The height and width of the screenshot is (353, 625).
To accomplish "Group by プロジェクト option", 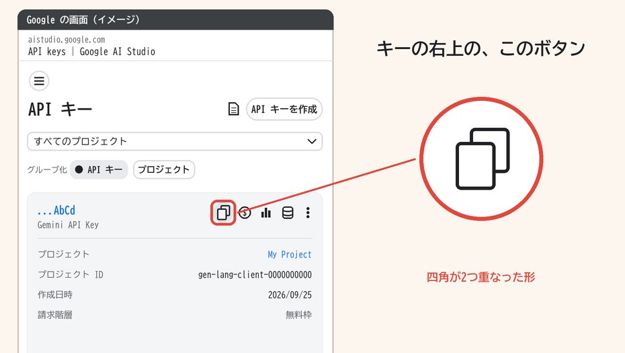I will (x=164, y=169).
